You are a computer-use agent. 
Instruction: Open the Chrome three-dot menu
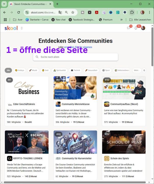tap(149, 12)
